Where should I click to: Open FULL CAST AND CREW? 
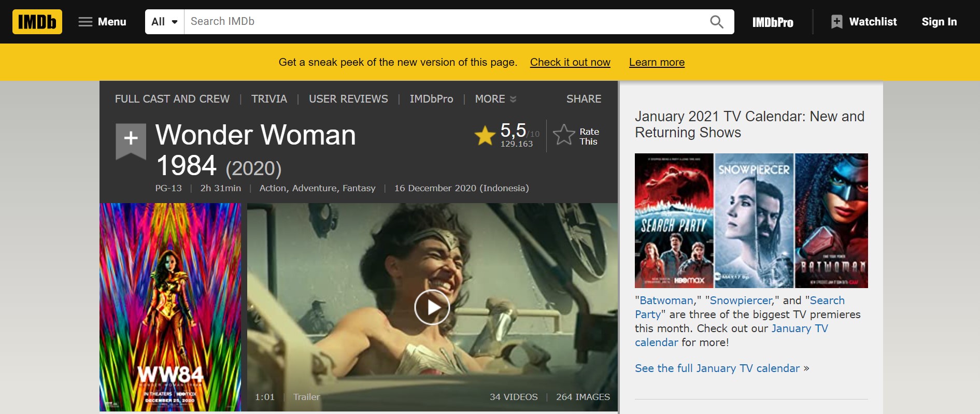tap(172, 99)
